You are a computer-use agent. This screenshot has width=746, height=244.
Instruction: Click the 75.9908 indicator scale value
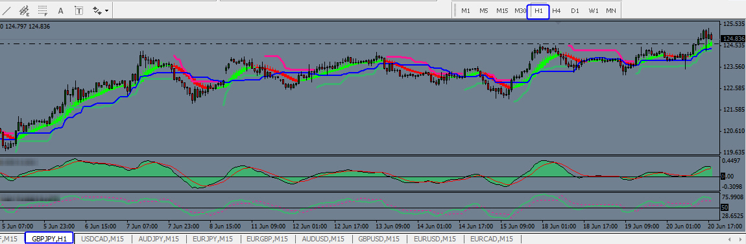click(732, 197)
